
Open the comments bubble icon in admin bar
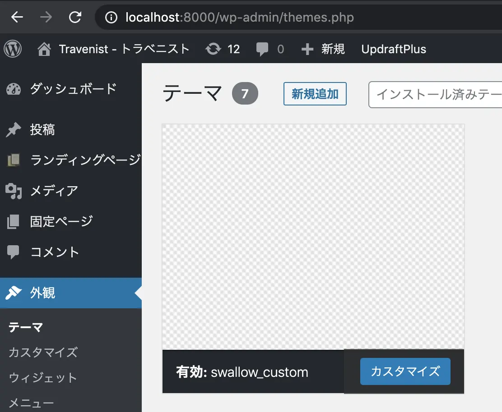262,49
